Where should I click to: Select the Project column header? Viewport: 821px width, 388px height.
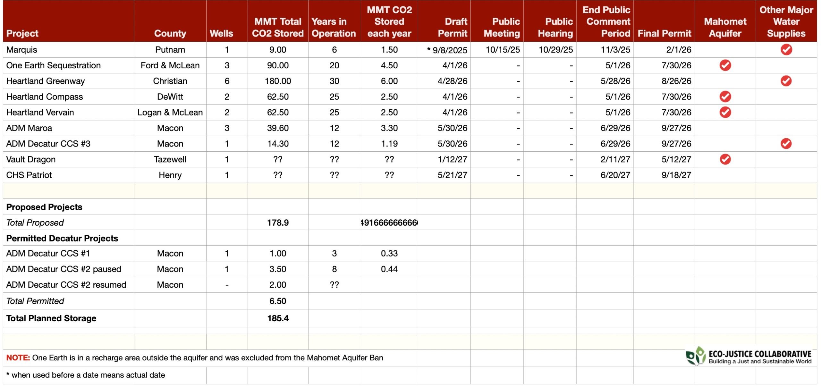(x=22, y=33)
